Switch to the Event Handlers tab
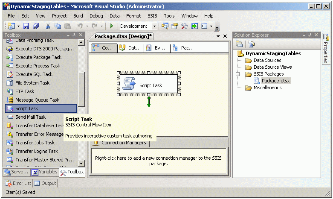The image size is (333, 199). point(157,48)
